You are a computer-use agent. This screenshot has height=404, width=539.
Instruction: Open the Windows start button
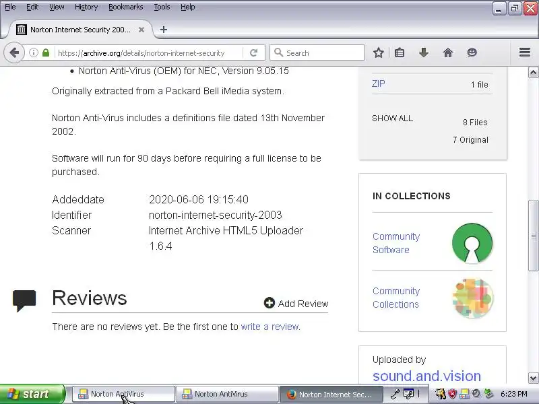(x=32, y=394)
